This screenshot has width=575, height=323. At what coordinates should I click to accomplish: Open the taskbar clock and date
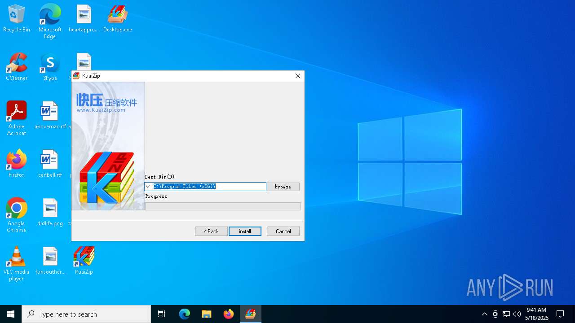point(536,314)
